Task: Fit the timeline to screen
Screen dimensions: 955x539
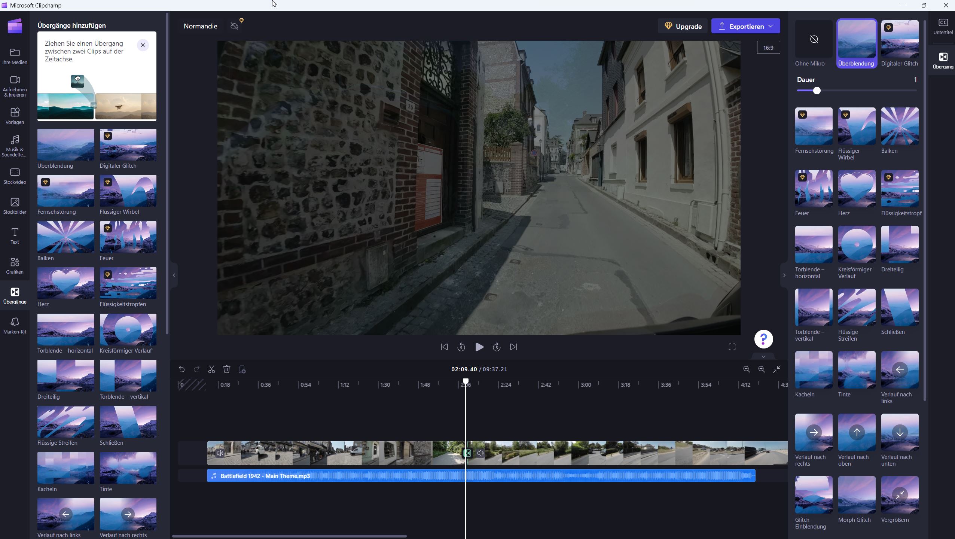Action: click(x=777, y=369)
